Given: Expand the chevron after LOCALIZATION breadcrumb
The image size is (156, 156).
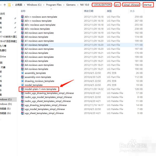Looking at the screenshot, I should click(113, 5).
